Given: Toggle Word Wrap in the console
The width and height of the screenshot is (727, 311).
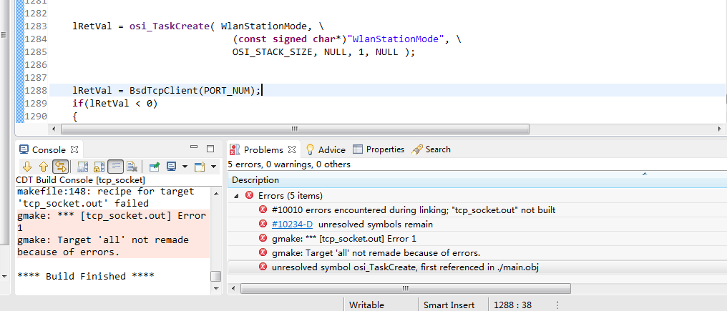Looking at the screenshot, I should coord(115,167).
